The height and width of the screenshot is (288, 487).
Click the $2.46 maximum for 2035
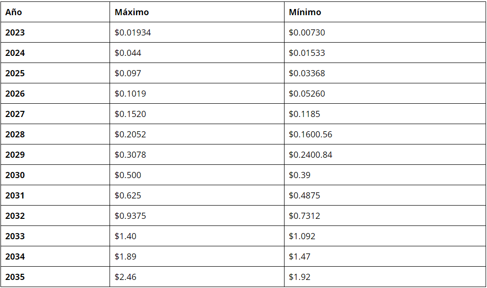[126, 277]
